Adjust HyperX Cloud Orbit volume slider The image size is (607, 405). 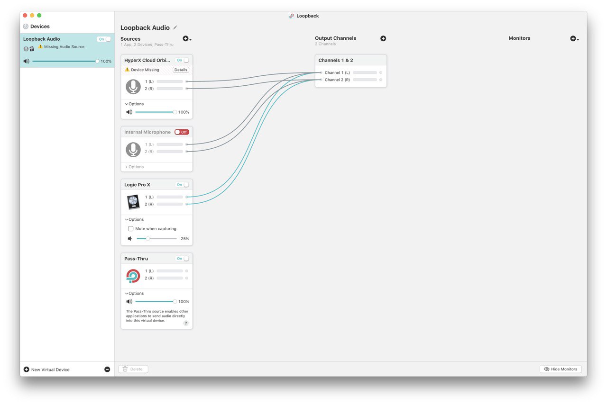156,112
